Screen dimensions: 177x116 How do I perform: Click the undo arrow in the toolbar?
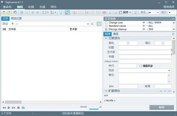point(15,12)
